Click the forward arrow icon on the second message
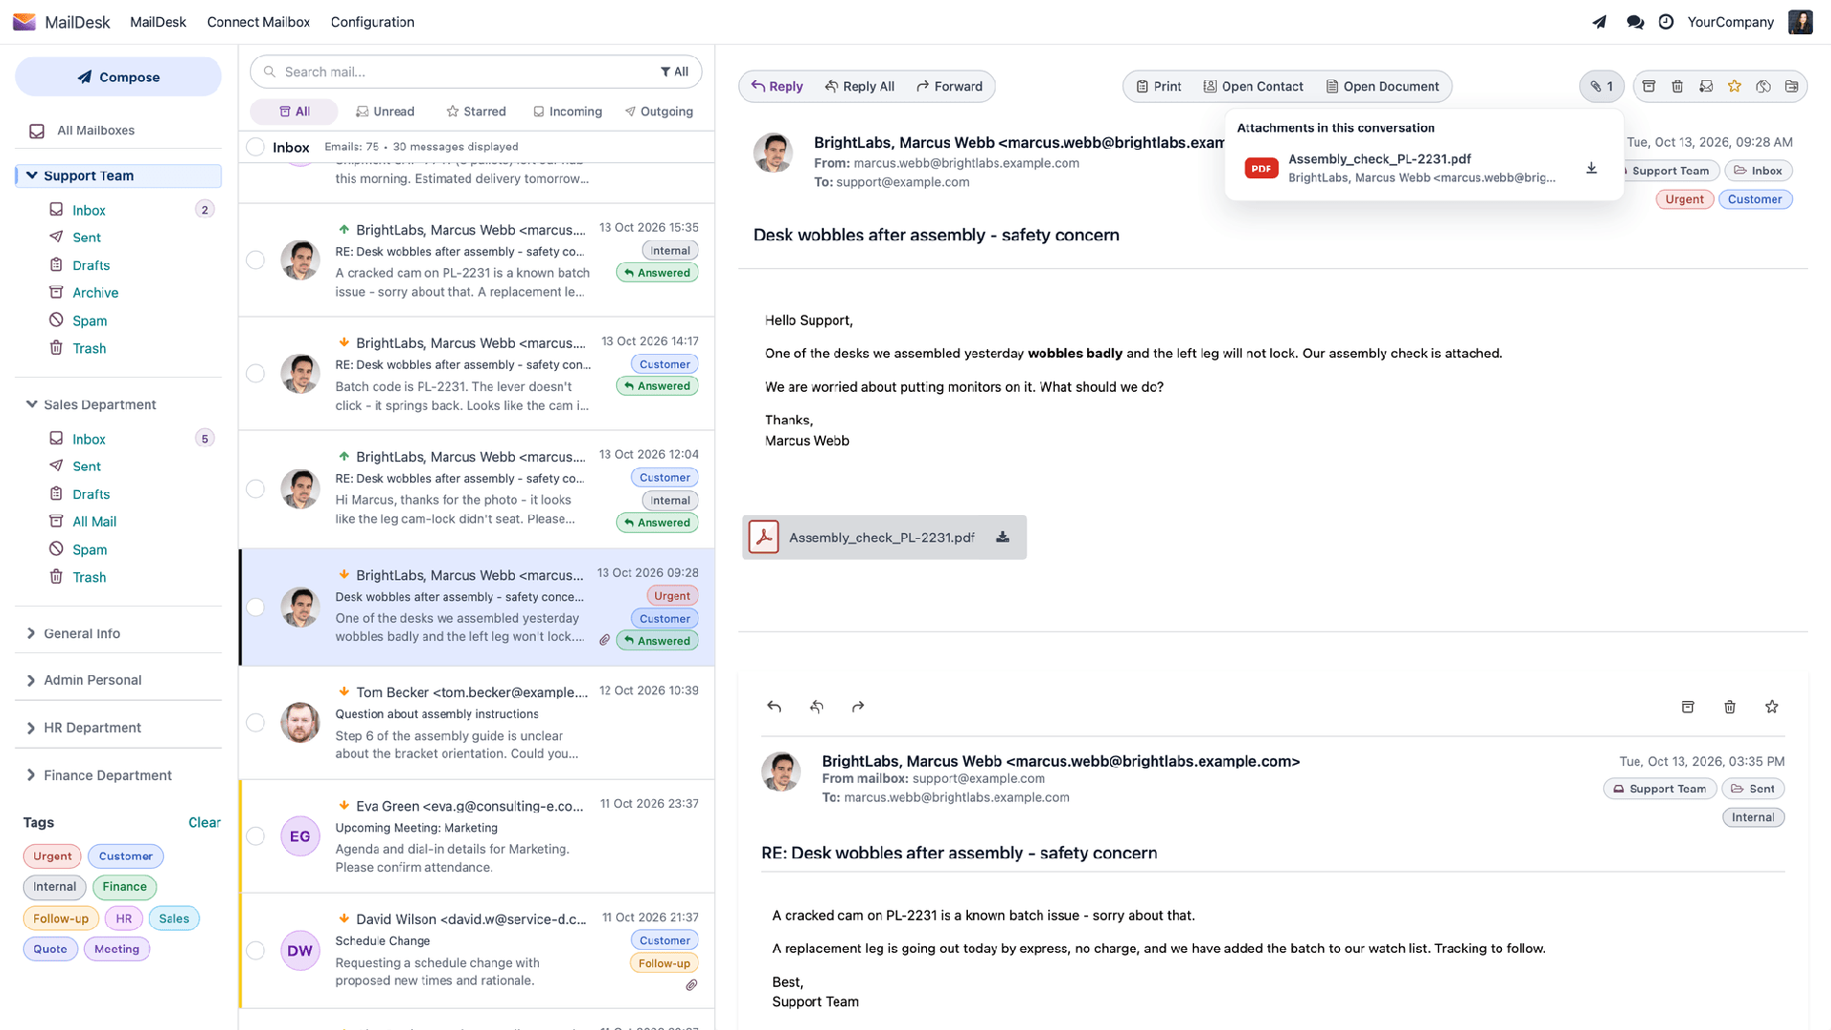Image resolution: width=1831 pixels, height=1030 pixels. click(x=858, y=707)
